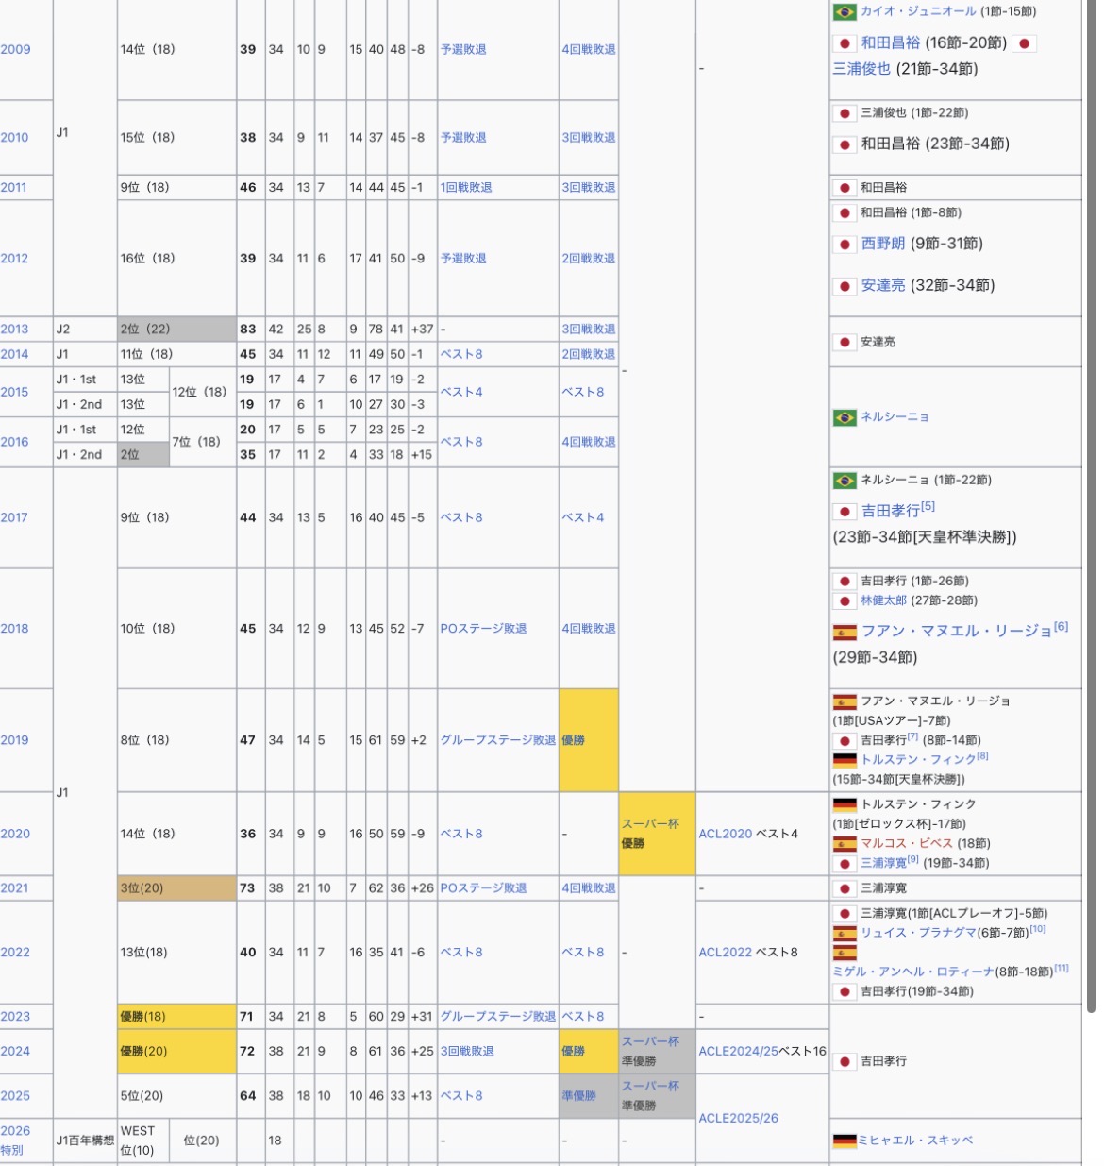This screenshot has height=1166, width=1104.
Task: Click the yellow 優勝(18) cell for 2023
Action: click(176, 1017)
